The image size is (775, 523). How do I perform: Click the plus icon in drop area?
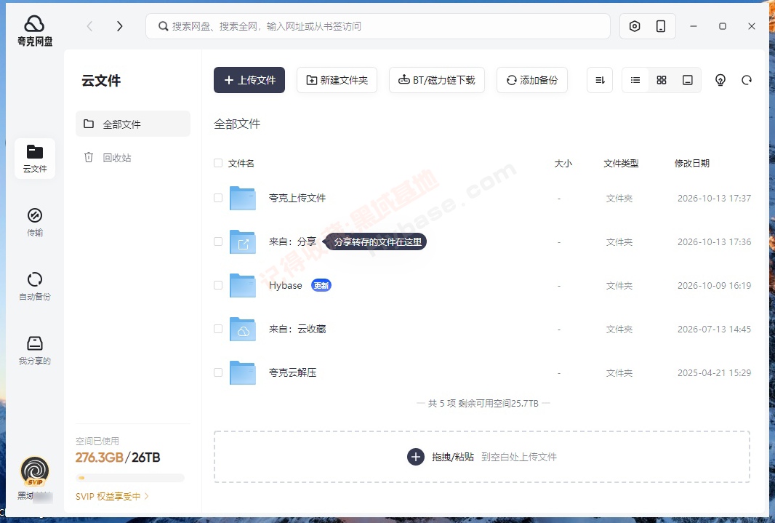click(416, 457)
